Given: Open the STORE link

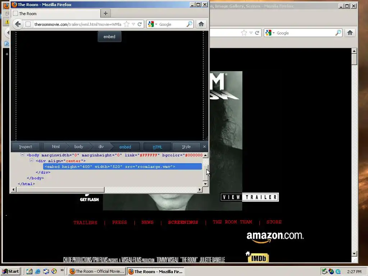Looking at the screenshot, I should [x=274, y=222].
